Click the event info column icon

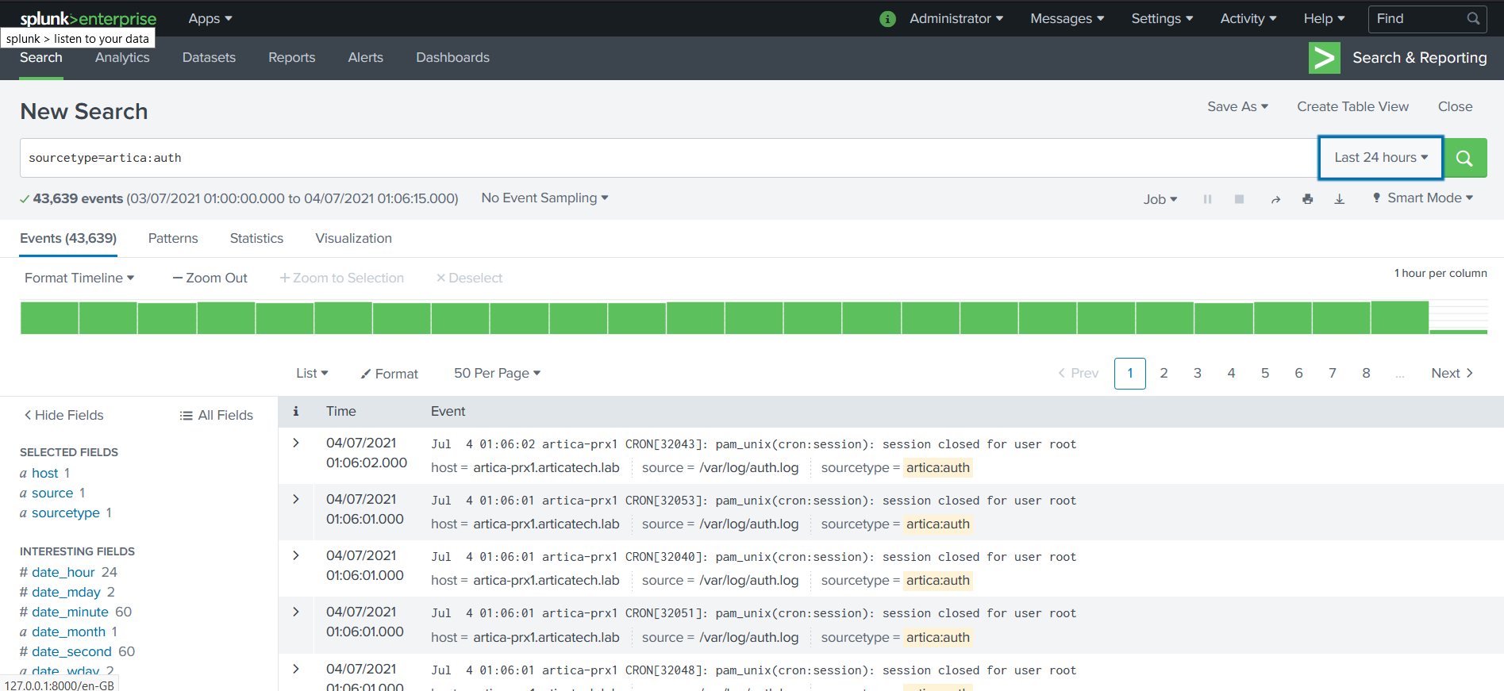tap(296, 411)
